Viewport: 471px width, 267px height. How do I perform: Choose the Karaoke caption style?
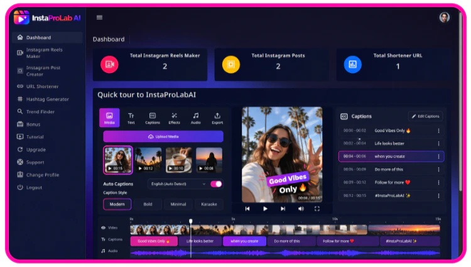(209, 204)
